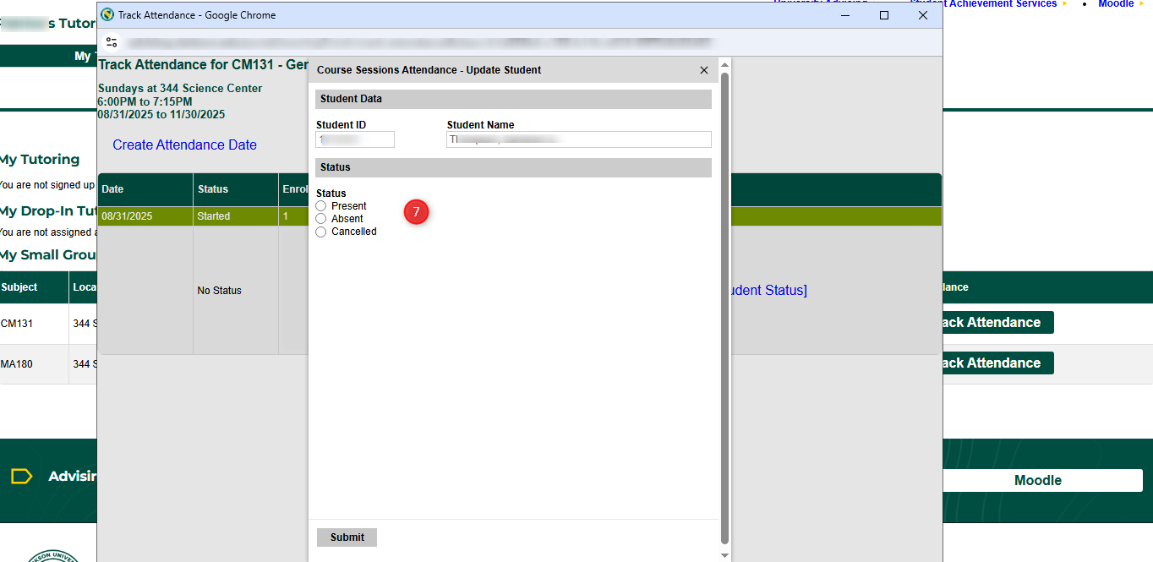This screenshot has width=1153, height=562.
Task: Mark student as Absent
Action: (x=321, y=219)
